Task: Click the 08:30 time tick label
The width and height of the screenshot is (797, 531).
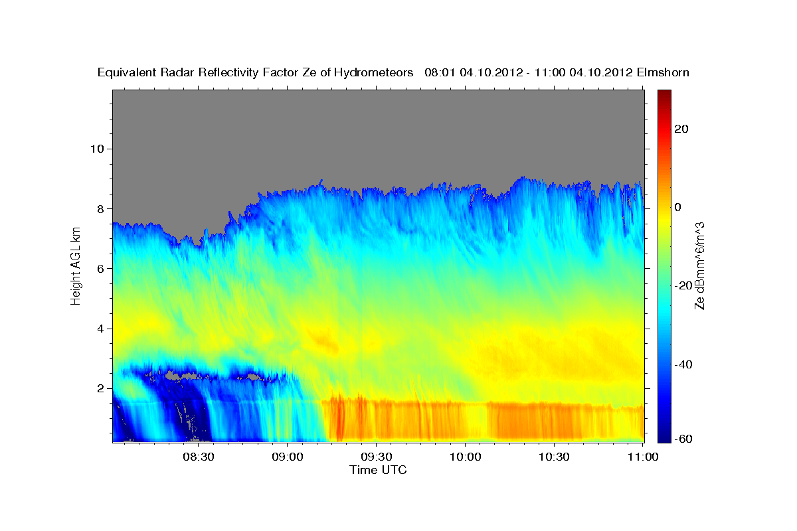Action: (x=199, y=457)
